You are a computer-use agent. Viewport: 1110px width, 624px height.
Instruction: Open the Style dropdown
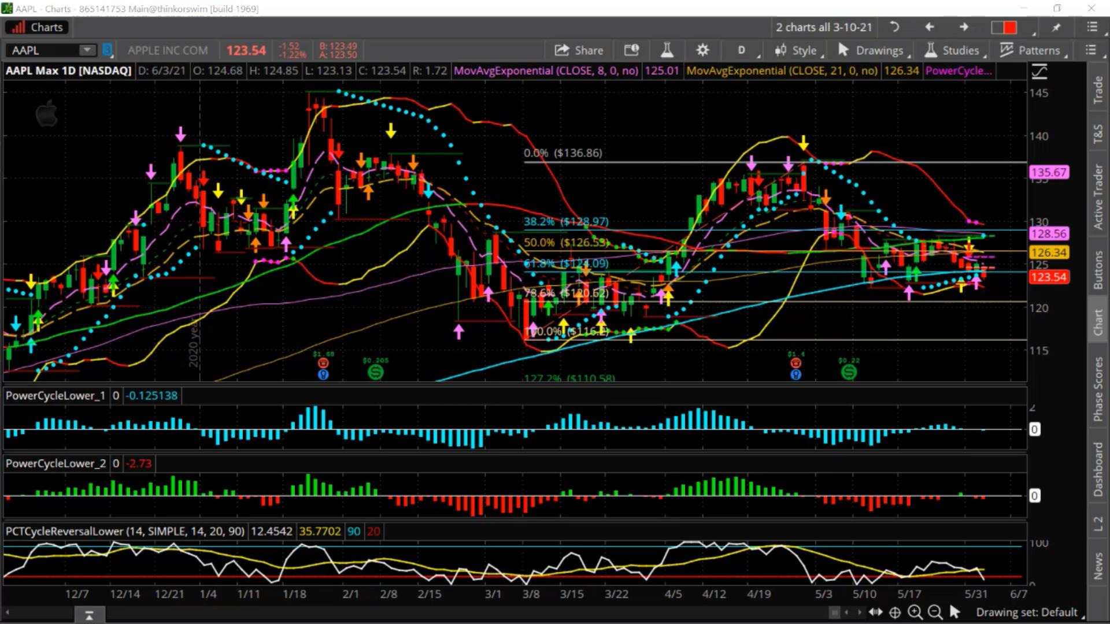pos(798,50)
